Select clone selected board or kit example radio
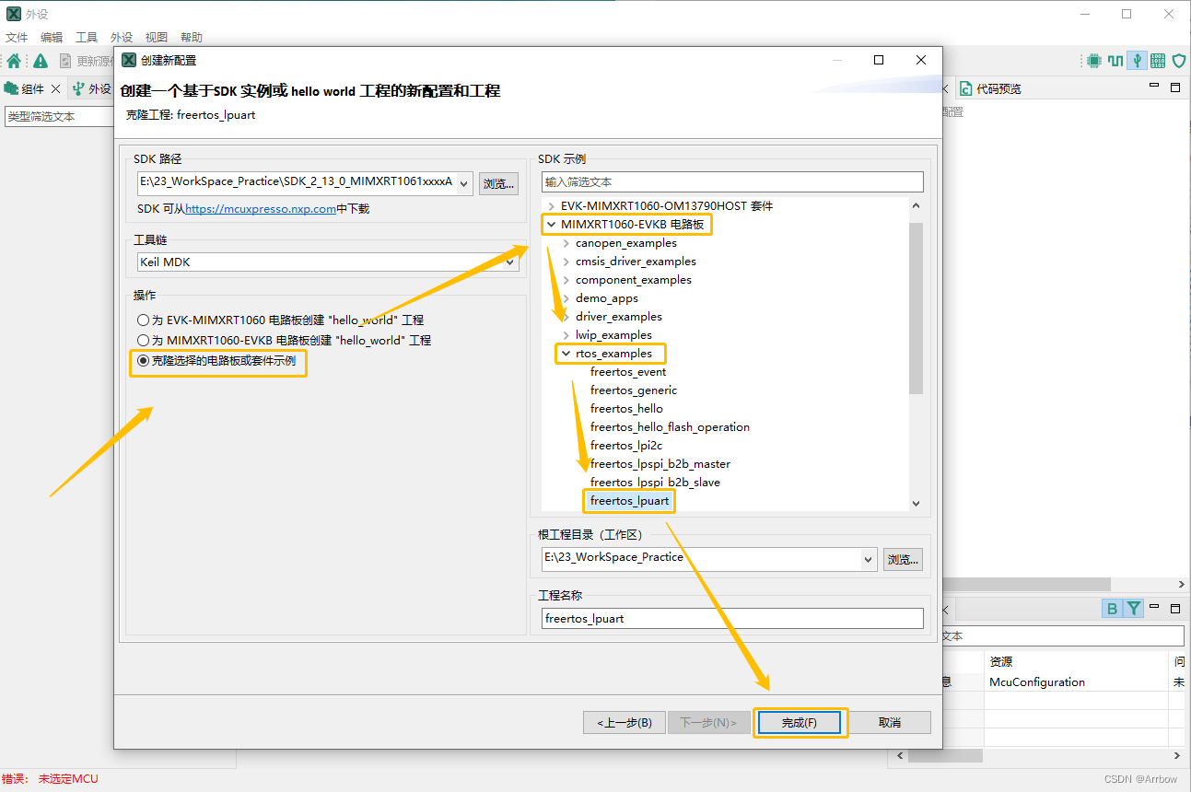 tap(143, 361)
